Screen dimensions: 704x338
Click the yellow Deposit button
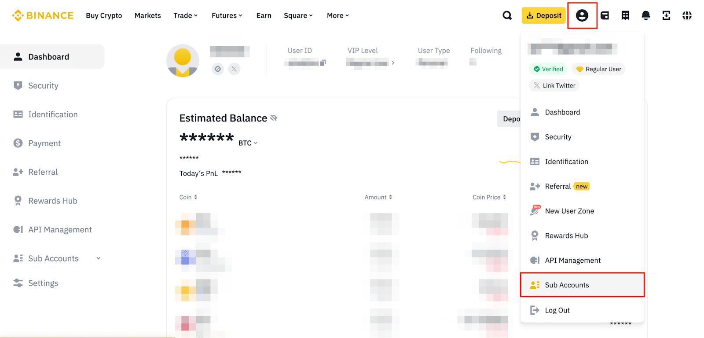click(543, 16)
